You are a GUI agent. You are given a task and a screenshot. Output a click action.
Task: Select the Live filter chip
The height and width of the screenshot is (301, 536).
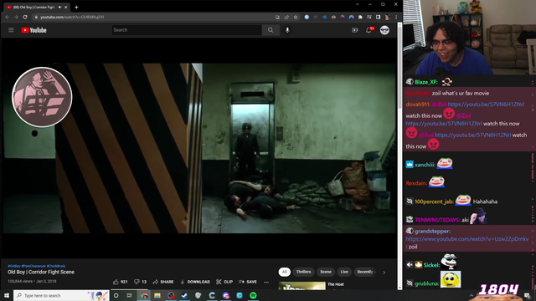coord(344,272)
